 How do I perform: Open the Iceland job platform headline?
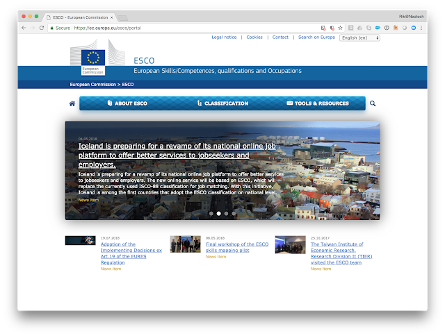click(x=177, y=156)
